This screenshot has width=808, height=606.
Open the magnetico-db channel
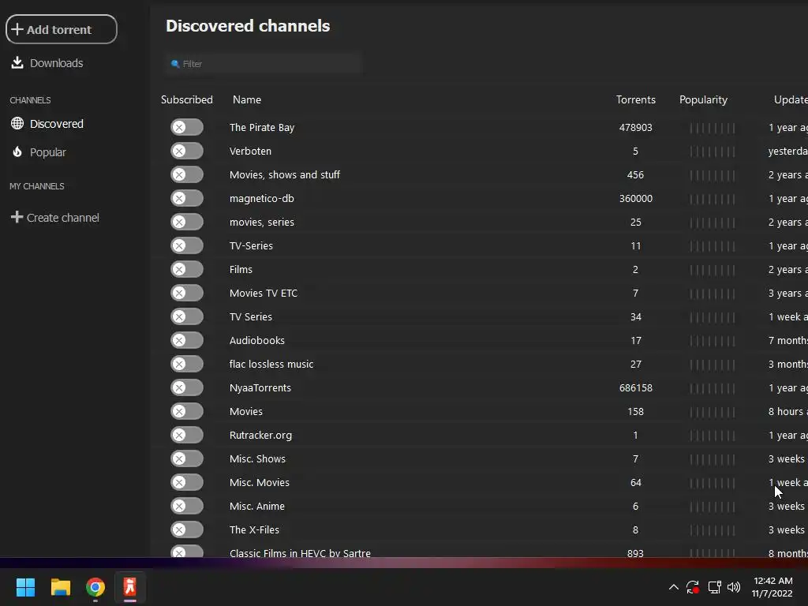pos(262,198)
